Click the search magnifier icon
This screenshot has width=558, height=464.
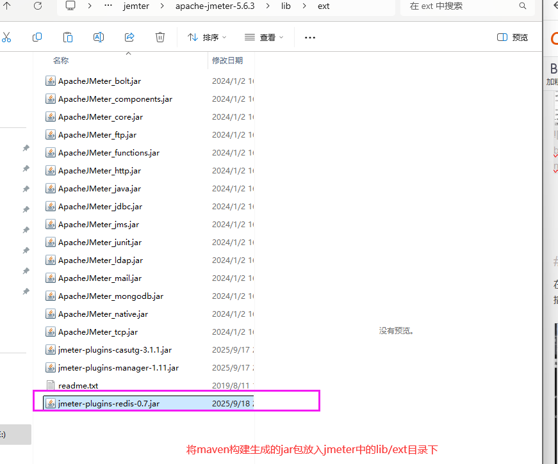(522, 6)
